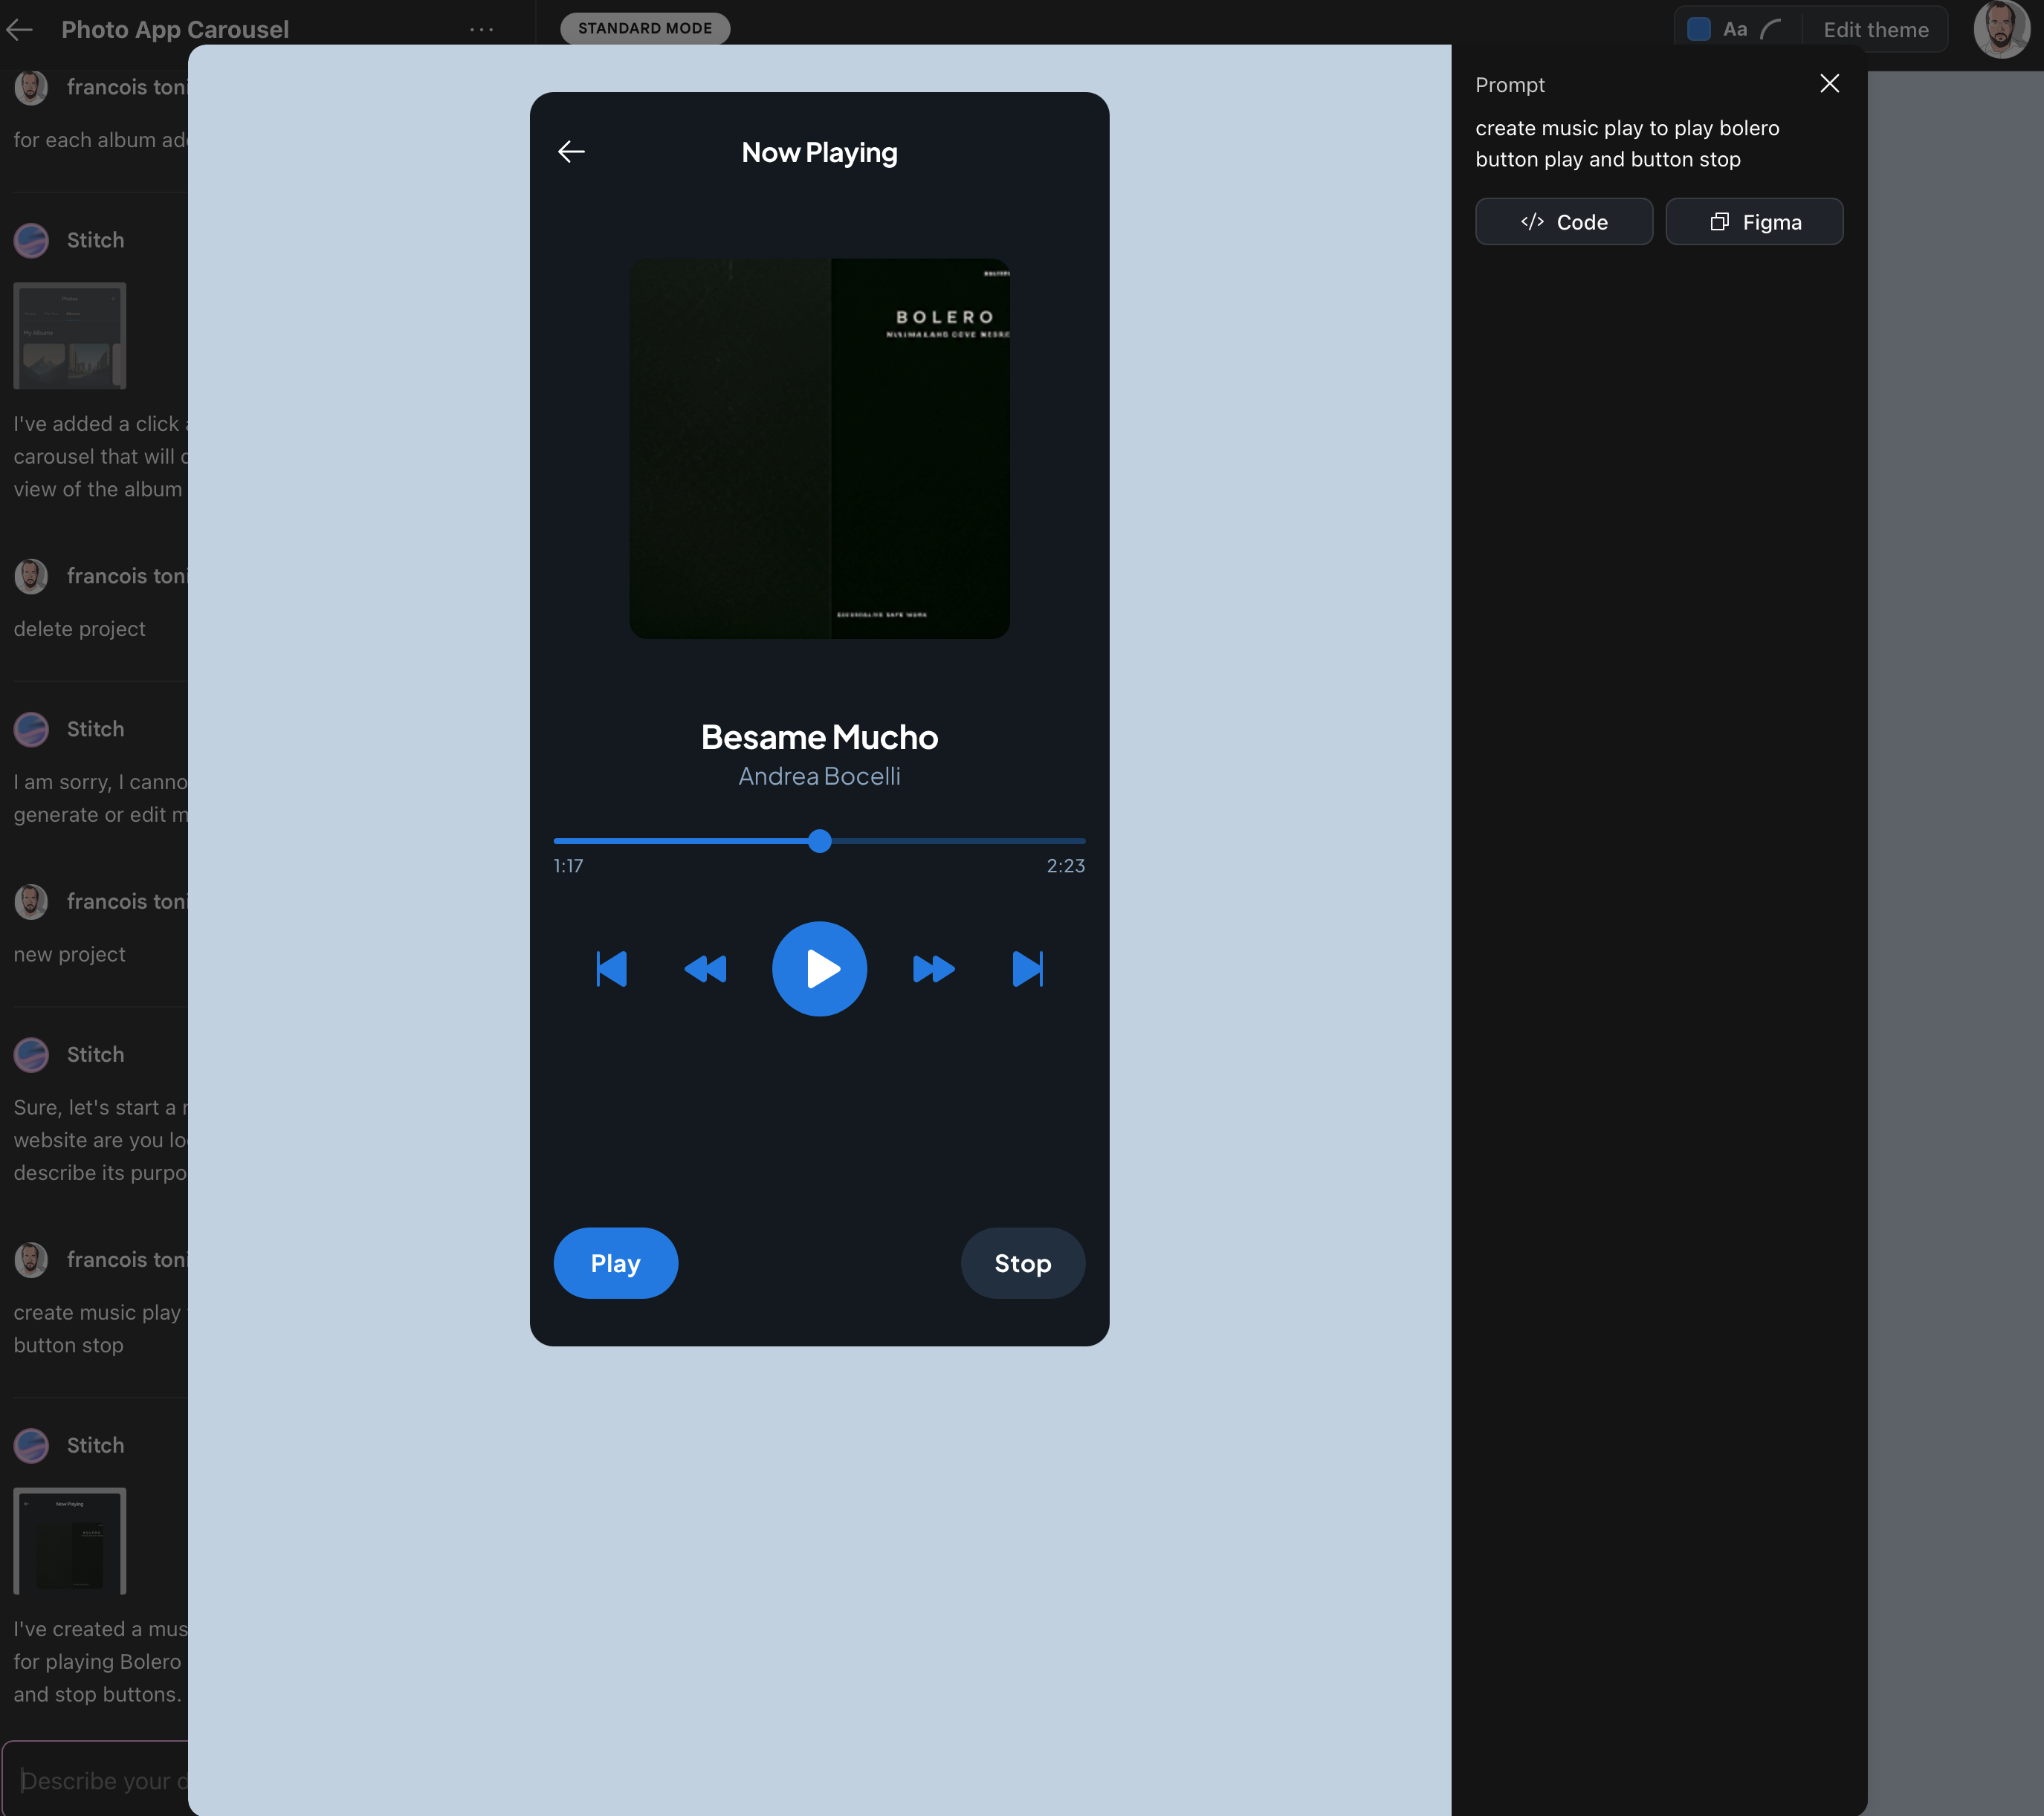This screenshot has width=2044, height=1816.
Task: Click the Bolero album cover art
Action: tap(819, 449)
